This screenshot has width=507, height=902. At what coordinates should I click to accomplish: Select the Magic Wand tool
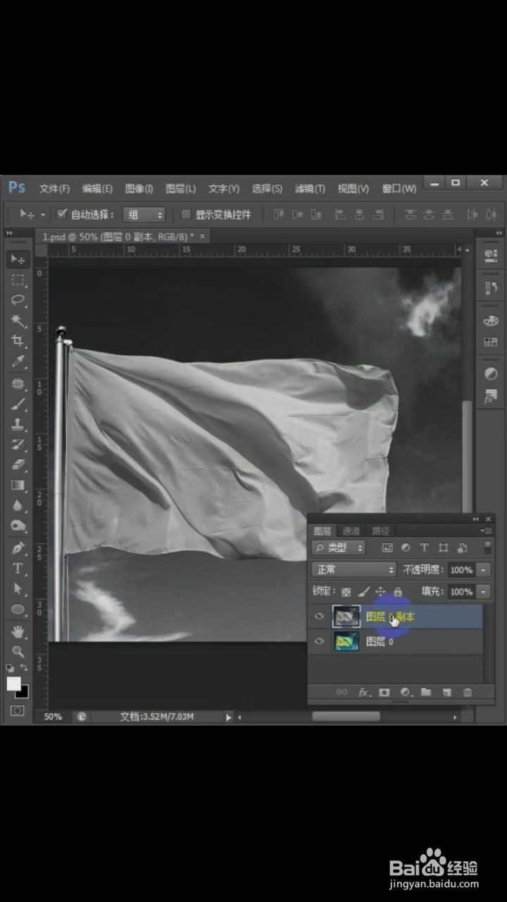tap(18, 321)
